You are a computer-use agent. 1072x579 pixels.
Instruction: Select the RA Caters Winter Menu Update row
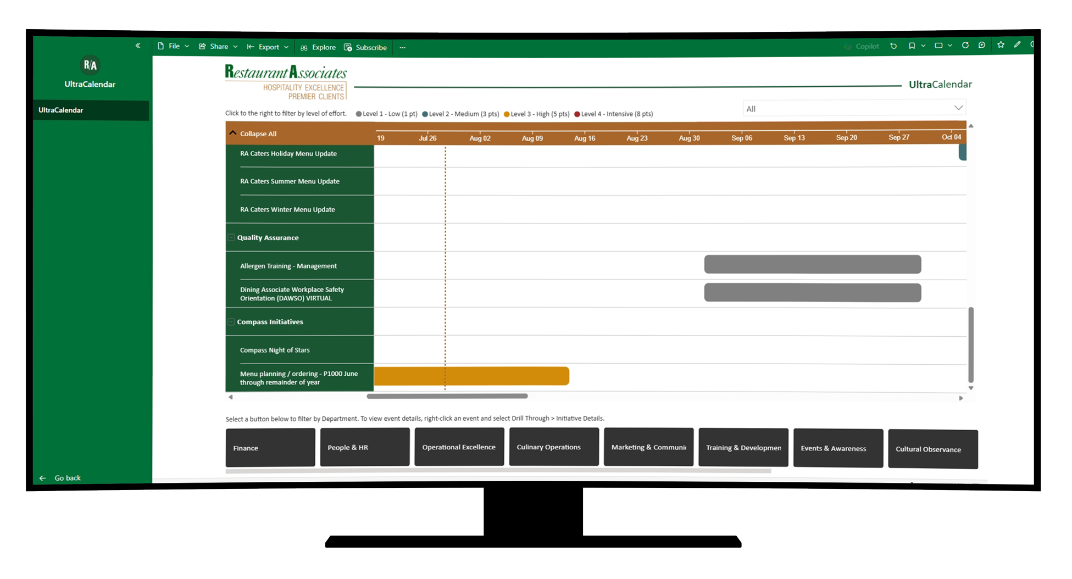coord(300,209)
